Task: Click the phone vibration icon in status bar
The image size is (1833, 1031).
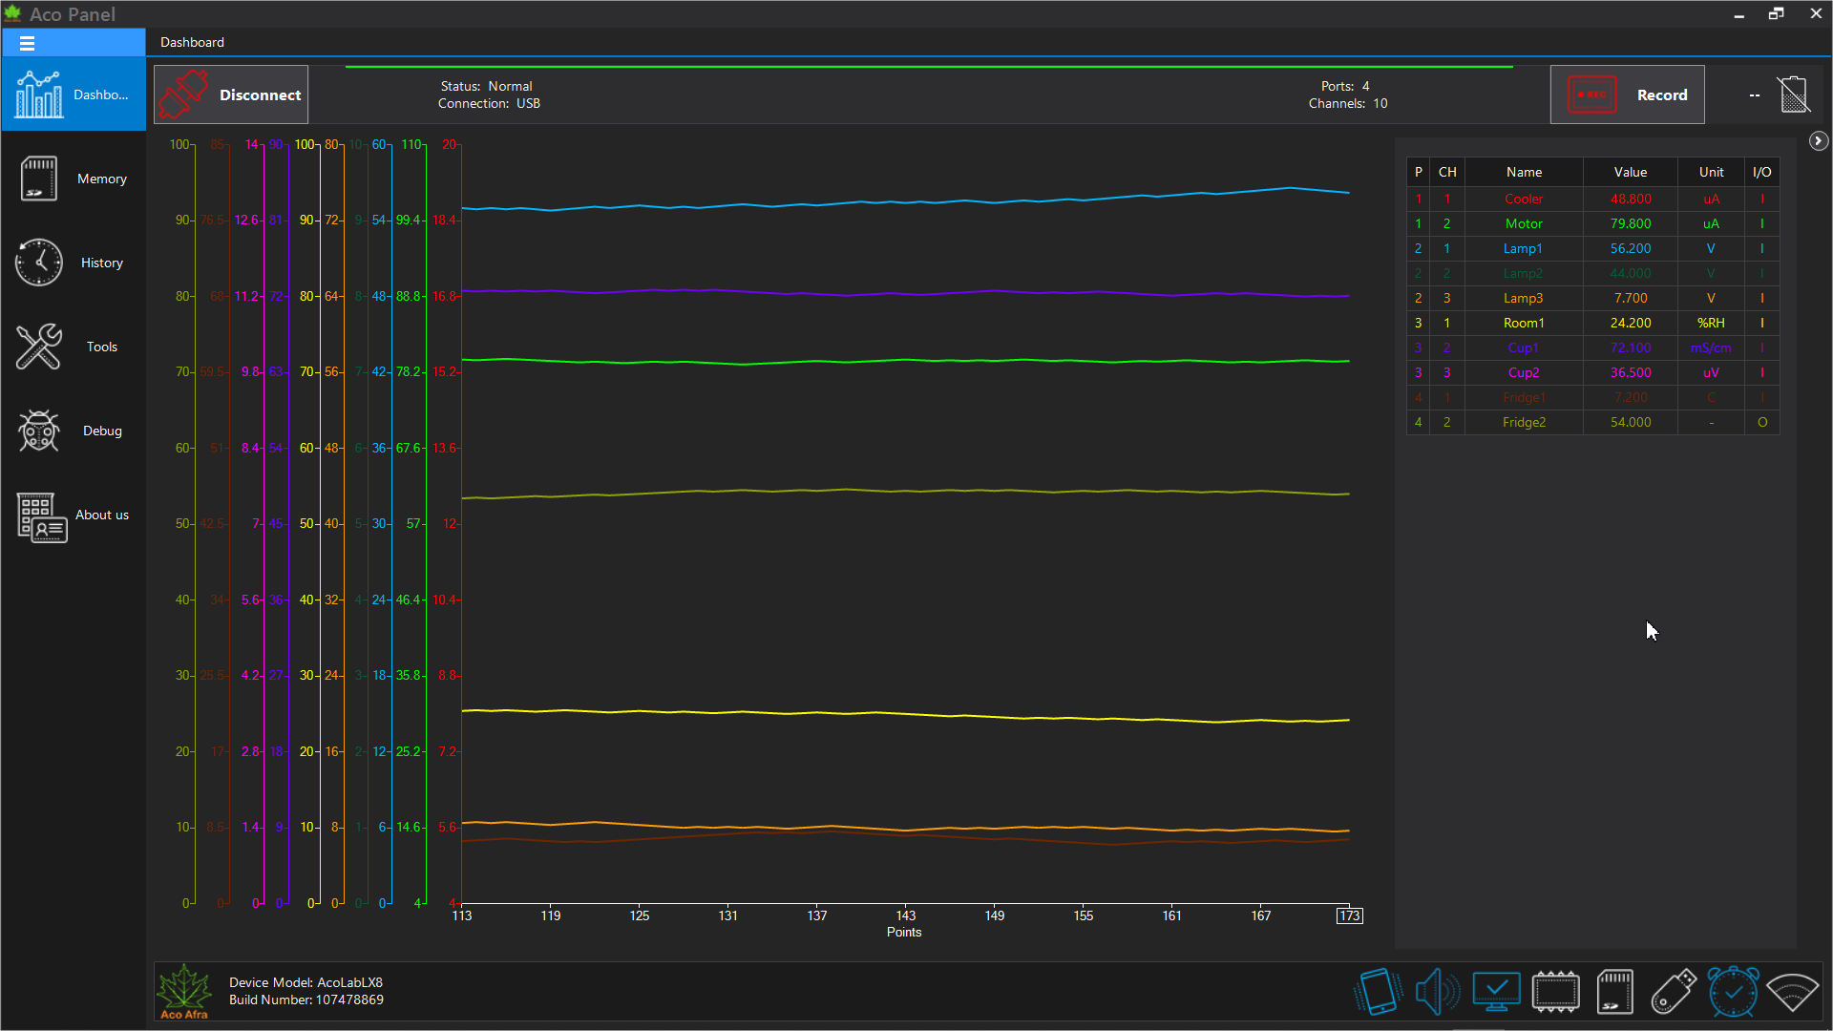Action: point(1378,992)
